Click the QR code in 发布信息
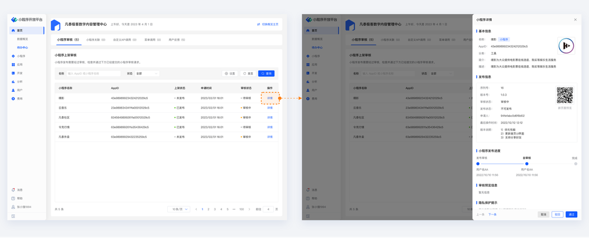Image resolution: width=589 pixels, height=238 pixels. (x=564, y=95)
